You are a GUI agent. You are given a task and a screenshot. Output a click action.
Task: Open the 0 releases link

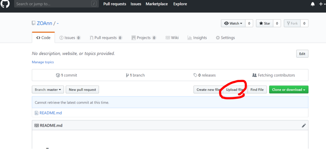pos(205,75)
